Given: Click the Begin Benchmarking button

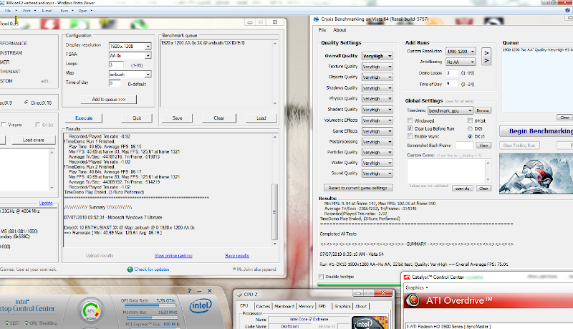Looking at the screenshot, I should point(536,131).
